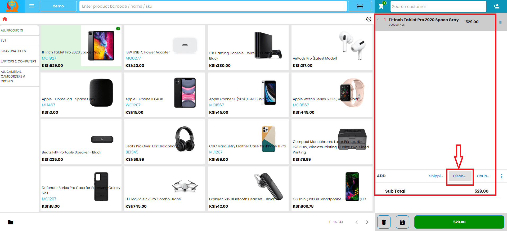
Task: Open the shopping cart icon
Action: 381,6
